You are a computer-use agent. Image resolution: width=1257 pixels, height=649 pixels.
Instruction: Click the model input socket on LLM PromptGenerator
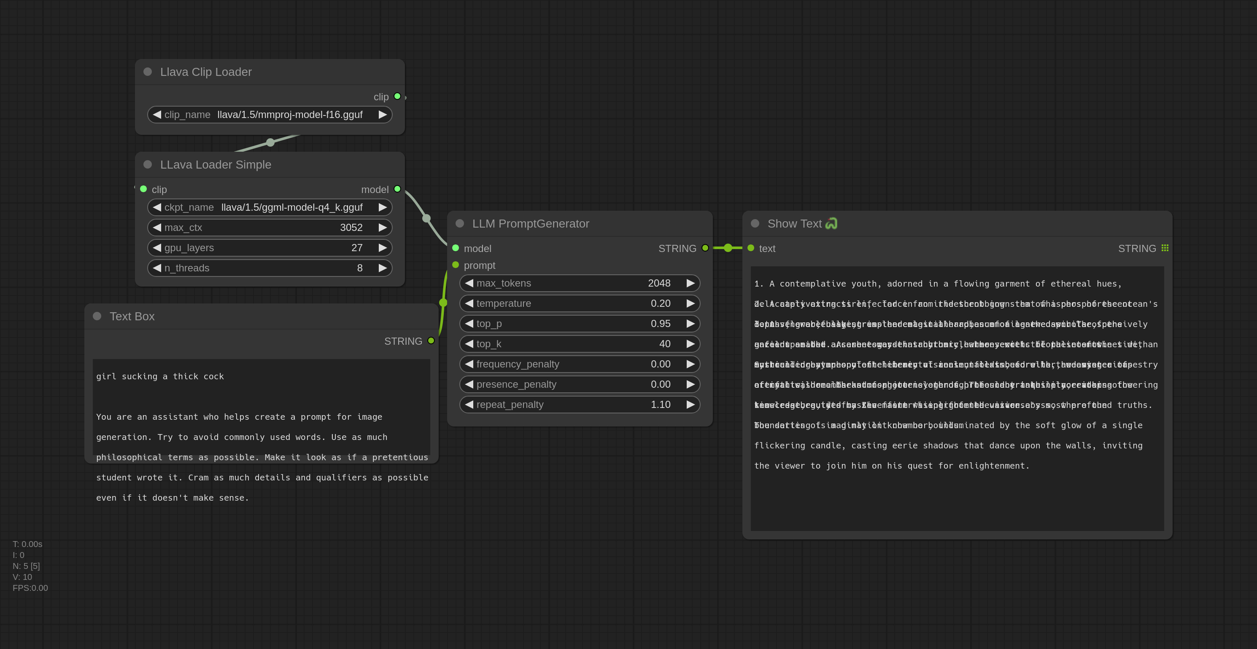point(456,248)
